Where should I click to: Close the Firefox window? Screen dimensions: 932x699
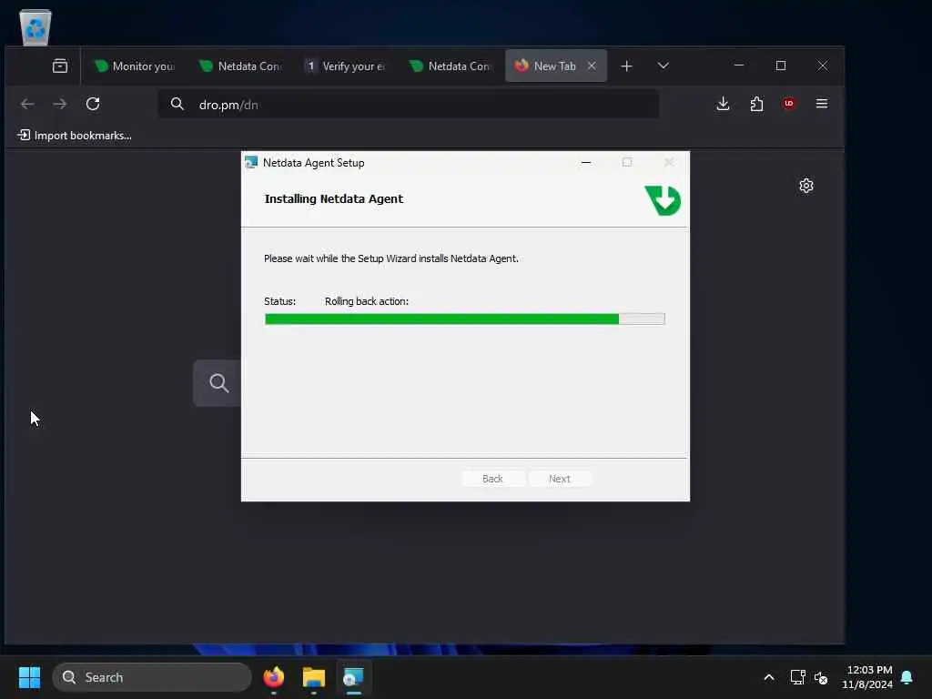click(x=823, y=66)
